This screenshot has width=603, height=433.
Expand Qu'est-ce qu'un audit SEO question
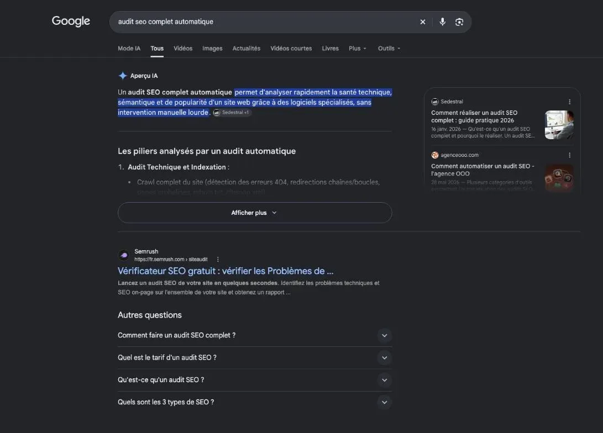pos(255,380)
